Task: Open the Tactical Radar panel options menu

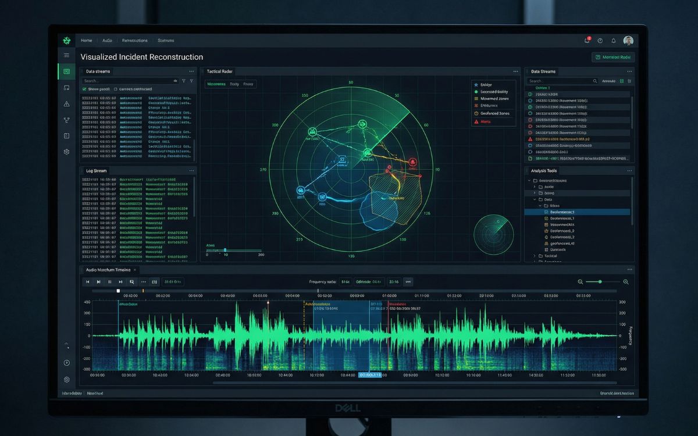Action: 515,72
